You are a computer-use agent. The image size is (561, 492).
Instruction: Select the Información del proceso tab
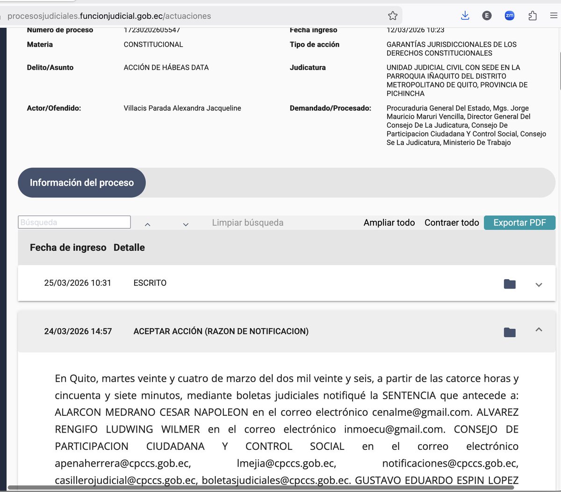click(81, 183)
